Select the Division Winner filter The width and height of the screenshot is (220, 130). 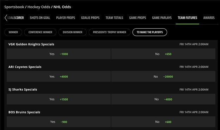pos(73,32)
